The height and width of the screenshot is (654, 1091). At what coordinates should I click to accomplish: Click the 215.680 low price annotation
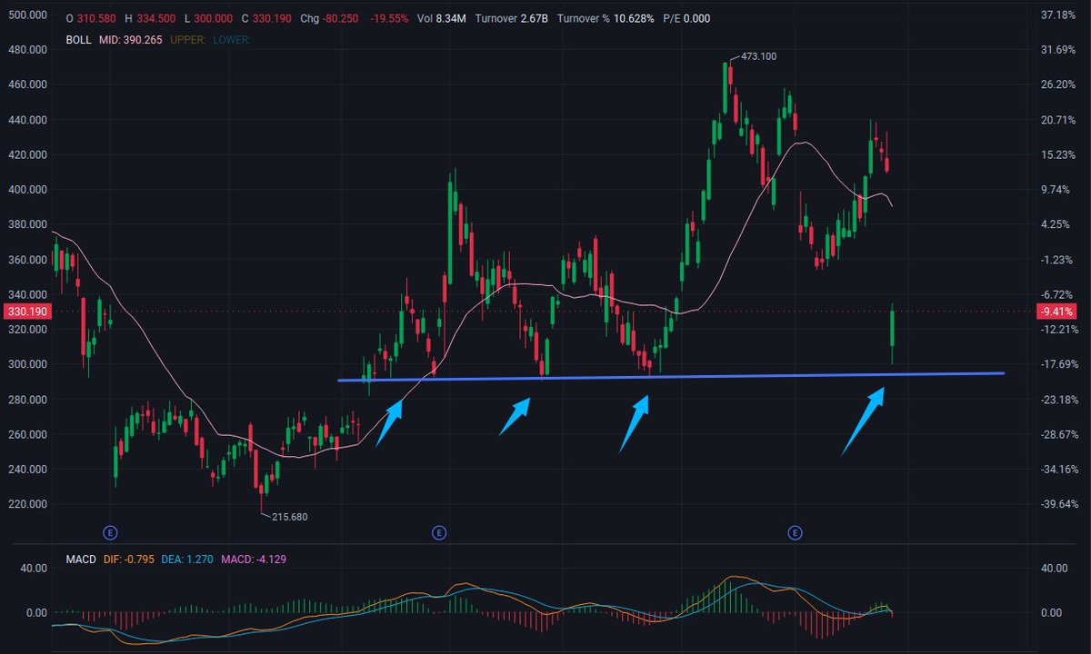290,517
